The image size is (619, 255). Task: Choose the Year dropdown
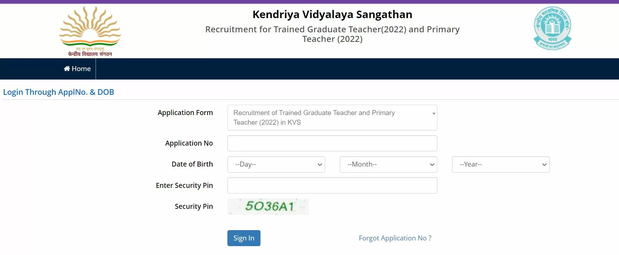click(x=500, y=164)
